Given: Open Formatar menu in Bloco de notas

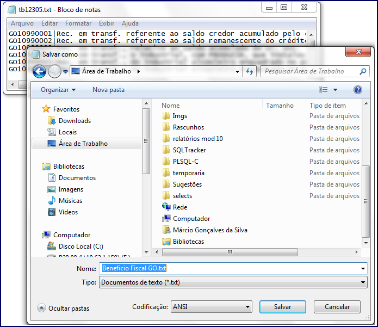Looking at the screenshot, I should (x=78, y=23).
